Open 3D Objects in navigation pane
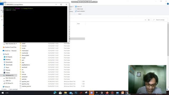 coord(8,57)
